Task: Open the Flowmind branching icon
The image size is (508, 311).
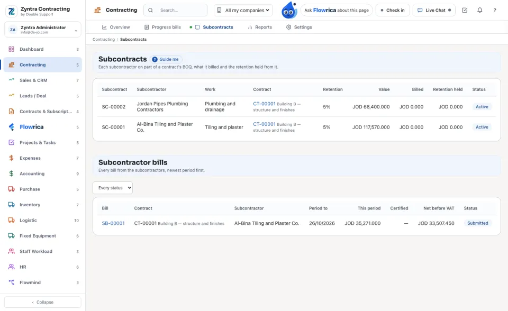Action: click(x=11, y=282)
